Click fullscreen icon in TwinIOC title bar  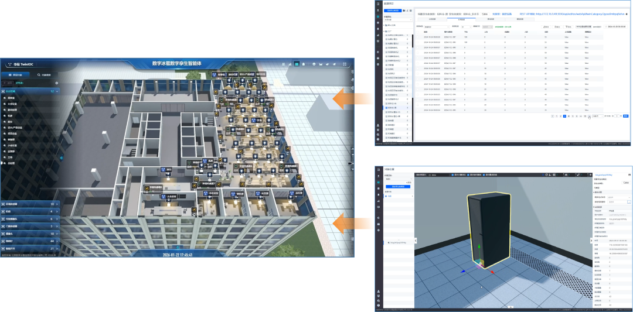tap(345, 64)
